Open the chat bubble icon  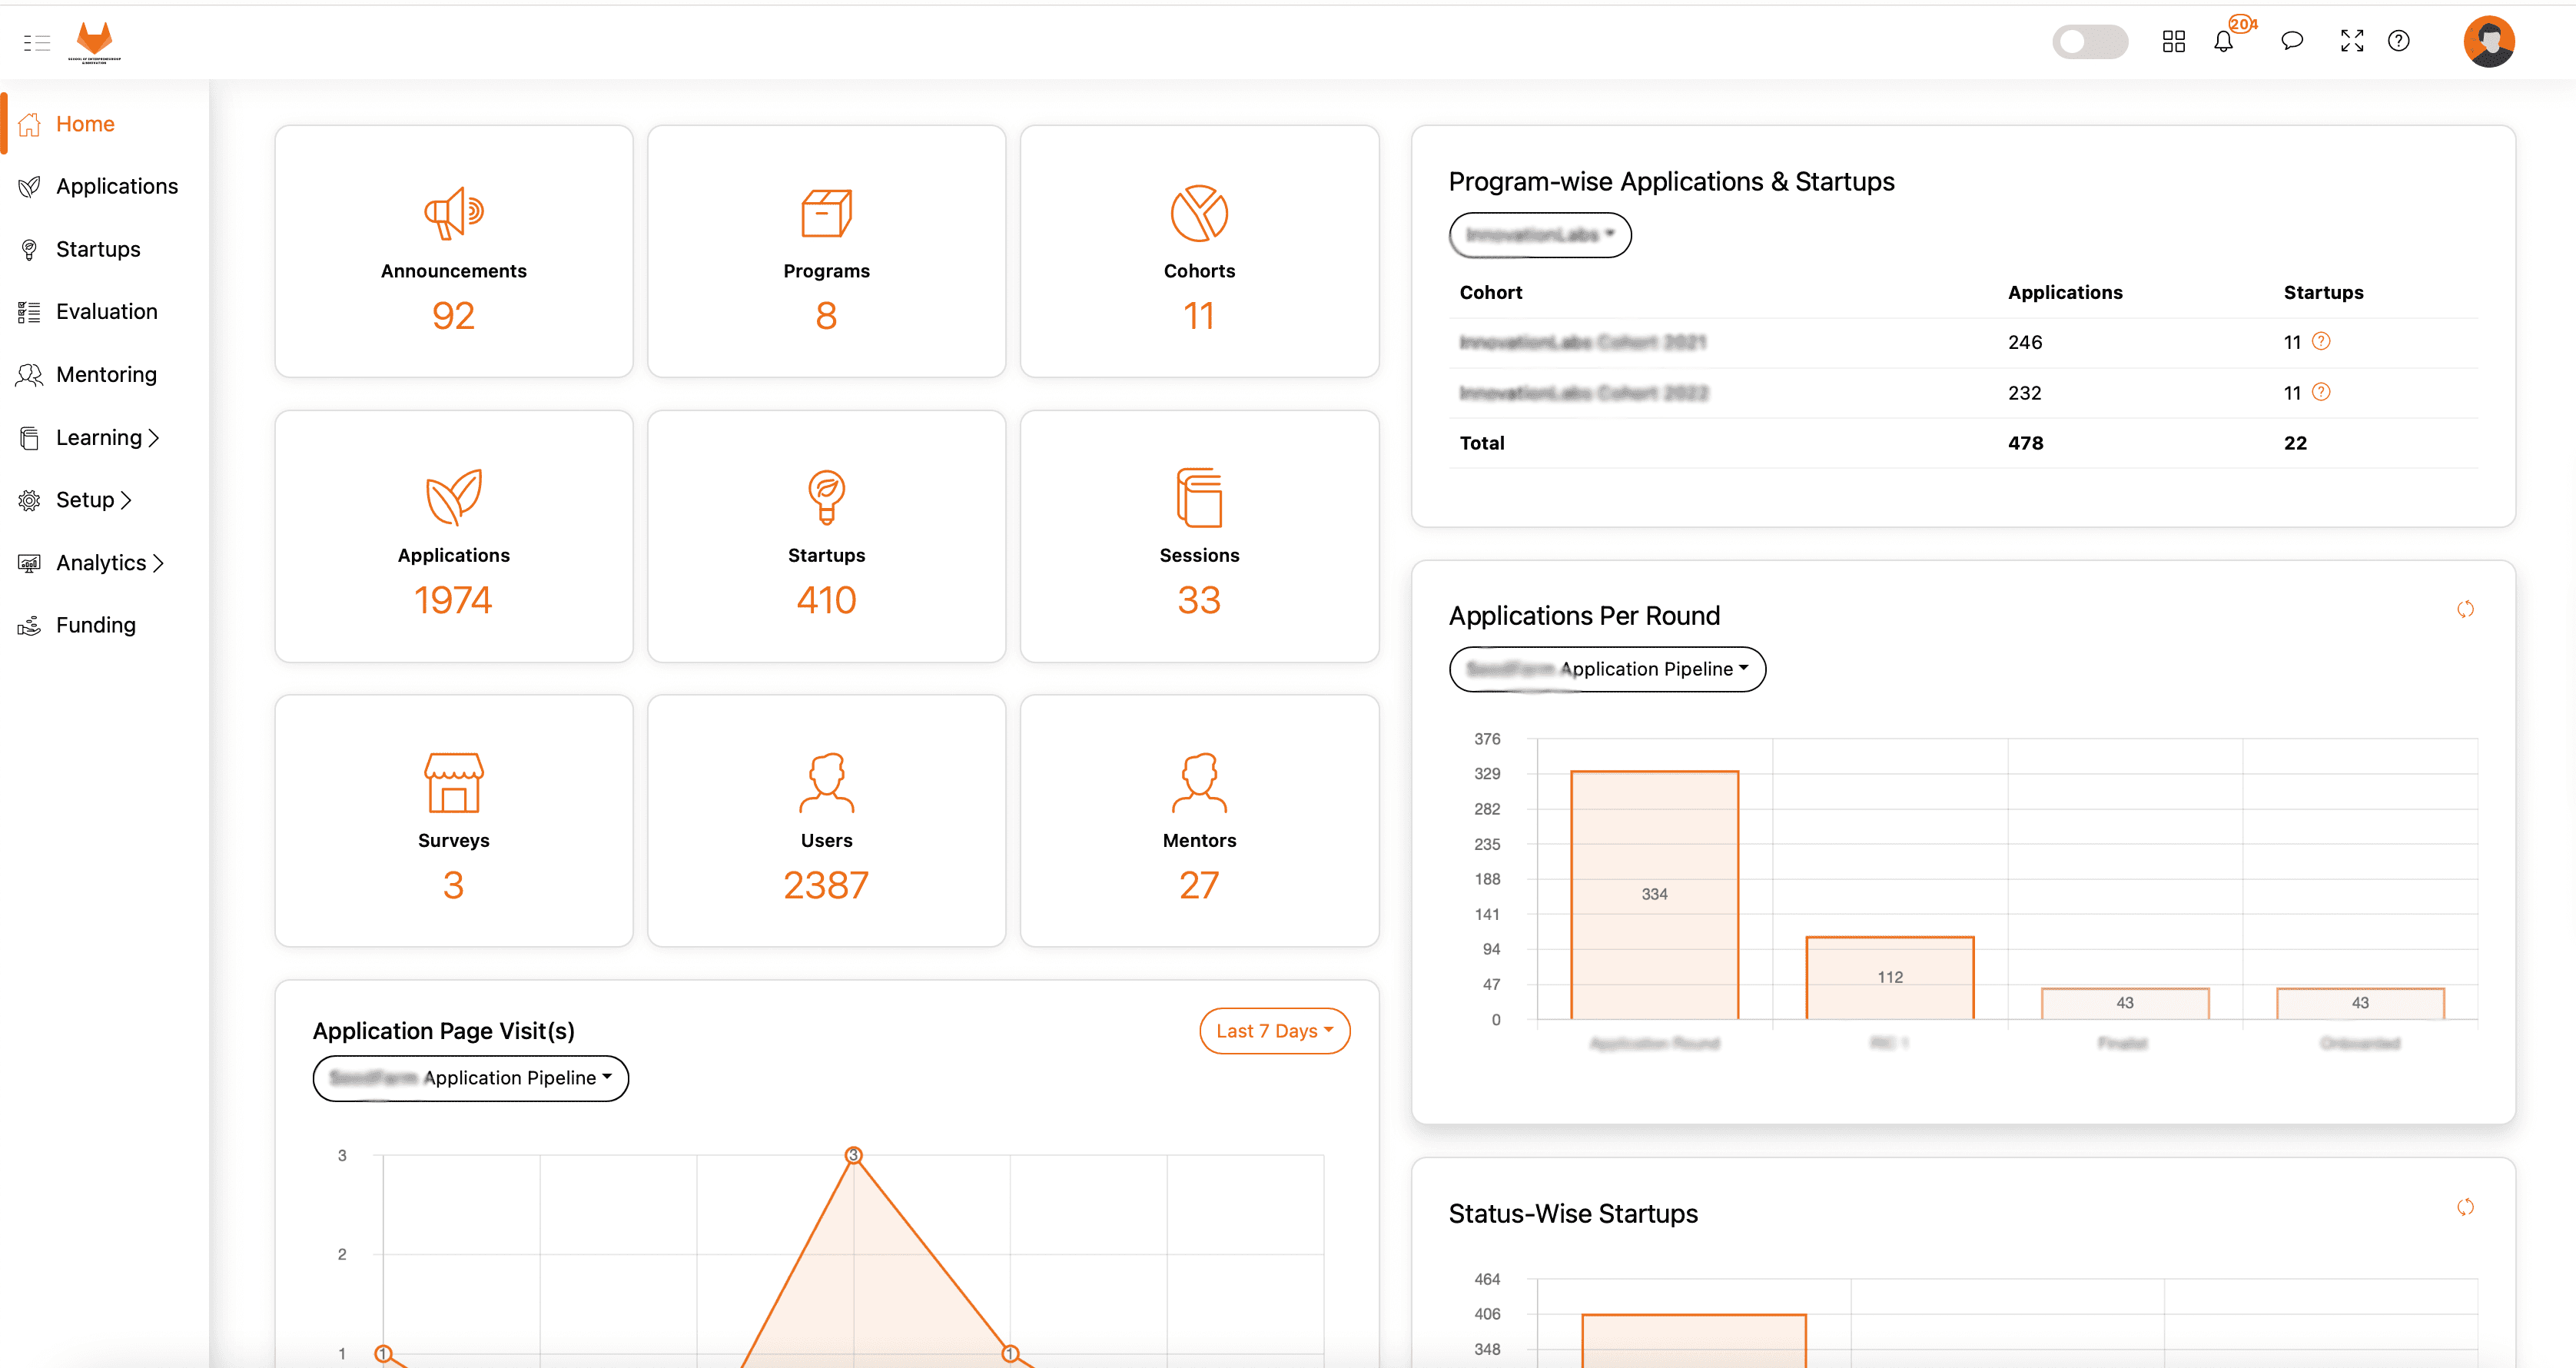2292,41
